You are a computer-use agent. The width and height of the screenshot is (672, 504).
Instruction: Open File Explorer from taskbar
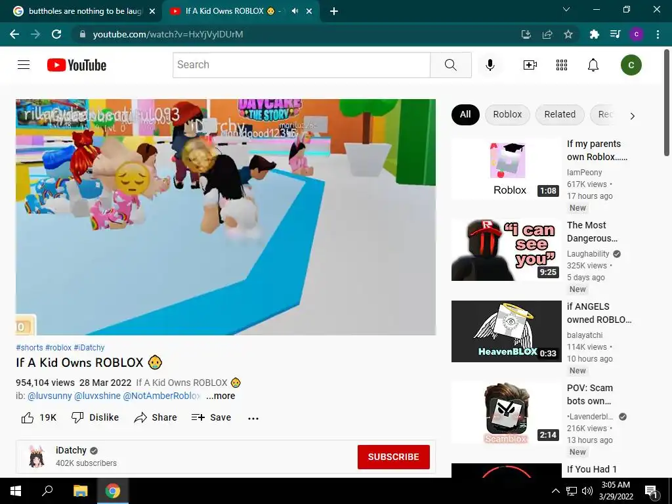tap(80, 491)
